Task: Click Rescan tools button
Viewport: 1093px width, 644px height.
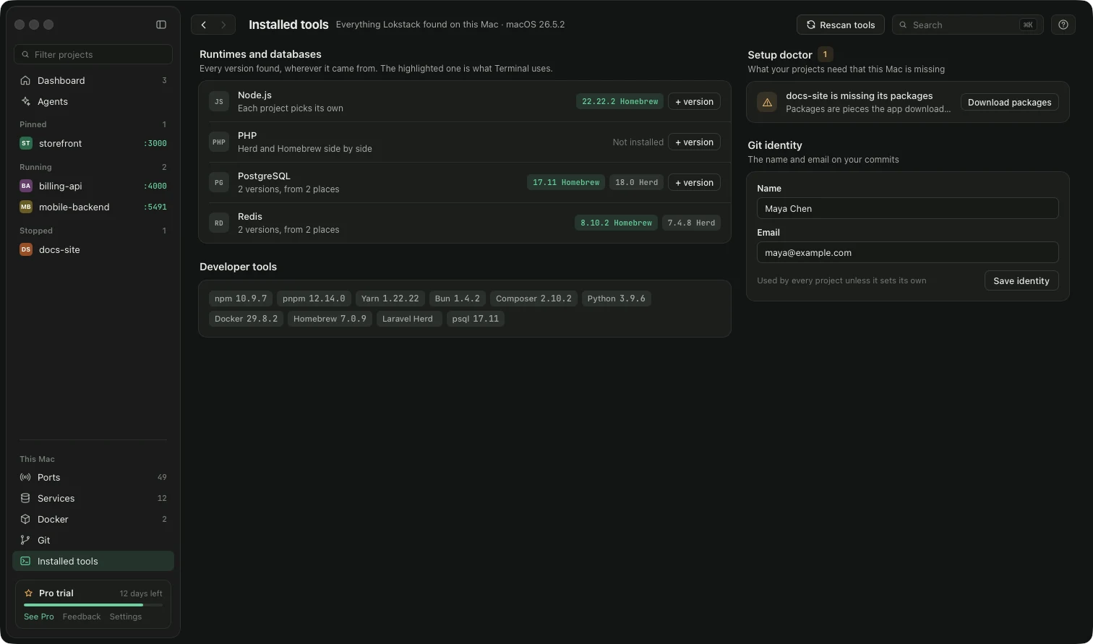Action: click(x=840, y=25)
